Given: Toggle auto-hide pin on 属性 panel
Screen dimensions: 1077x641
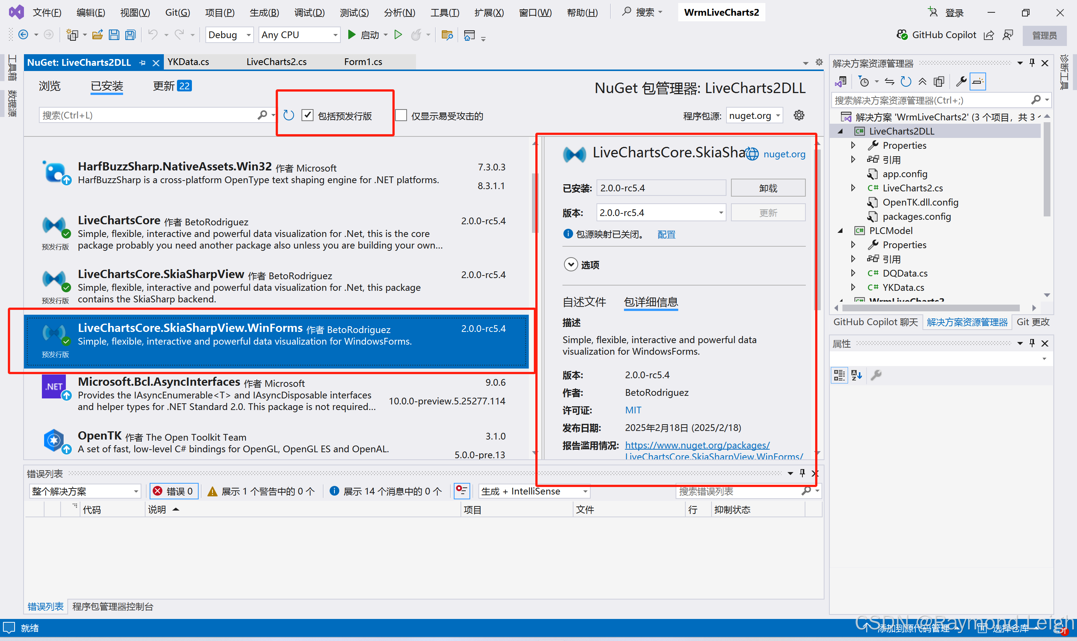Looking at the screenshot, I should 1032,343.
